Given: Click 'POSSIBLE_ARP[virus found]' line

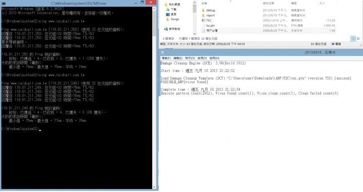Looking at the screenshot, I should pyautogui.click(x=185, y=82).
